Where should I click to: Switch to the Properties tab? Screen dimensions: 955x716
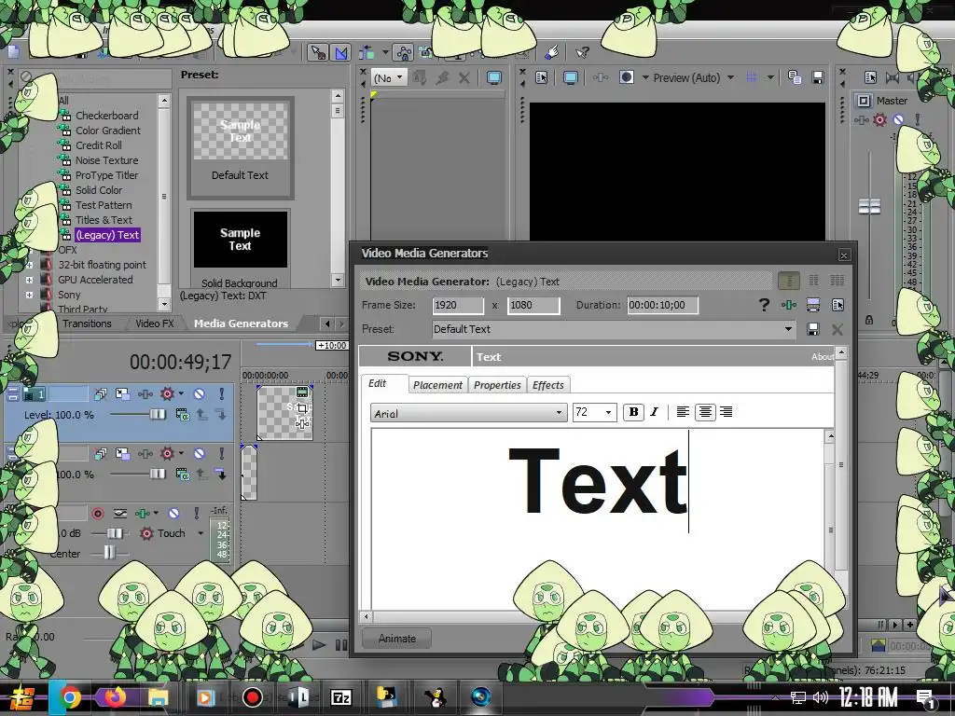(x=497, y=385)
